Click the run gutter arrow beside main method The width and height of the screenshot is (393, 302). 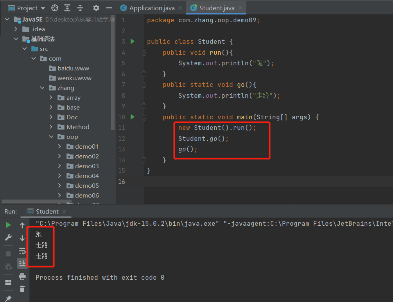pyautogui.click(x=133, y=117)
